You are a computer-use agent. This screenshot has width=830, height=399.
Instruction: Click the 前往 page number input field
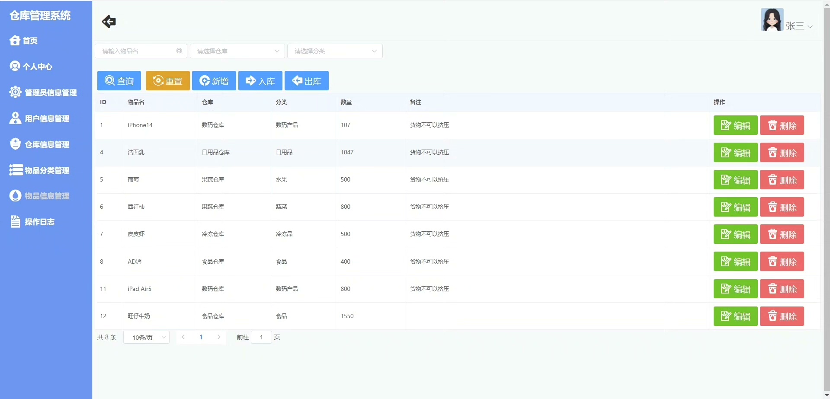coord(261,337)
